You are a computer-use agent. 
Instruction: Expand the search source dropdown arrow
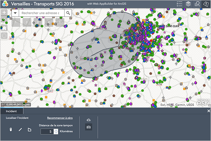[15, 13]
